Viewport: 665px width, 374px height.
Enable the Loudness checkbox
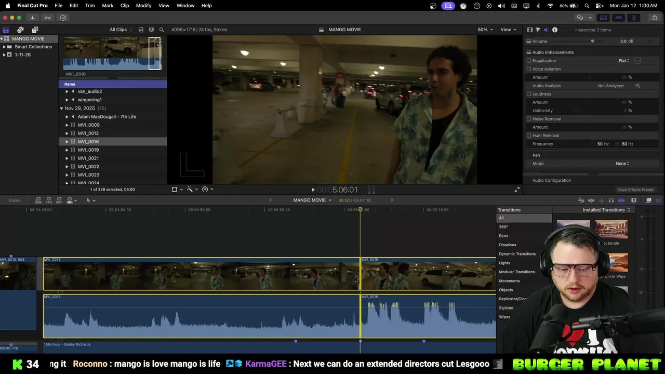[529, 94]
